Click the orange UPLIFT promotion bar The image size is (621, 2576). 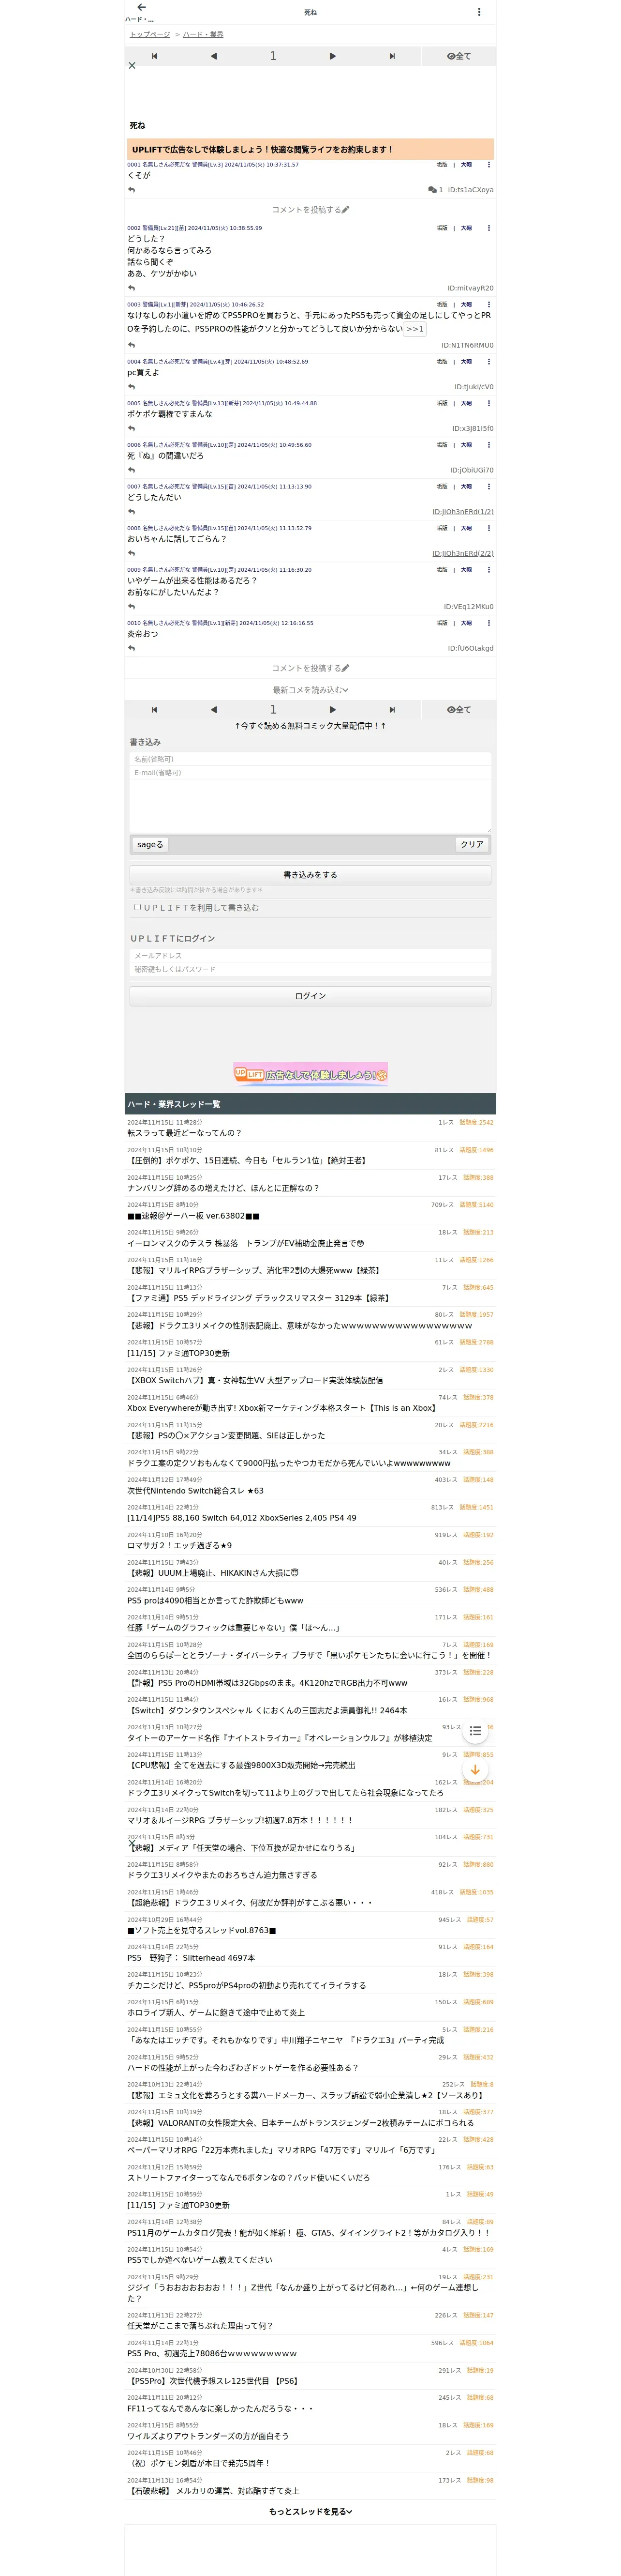(310, 149)
